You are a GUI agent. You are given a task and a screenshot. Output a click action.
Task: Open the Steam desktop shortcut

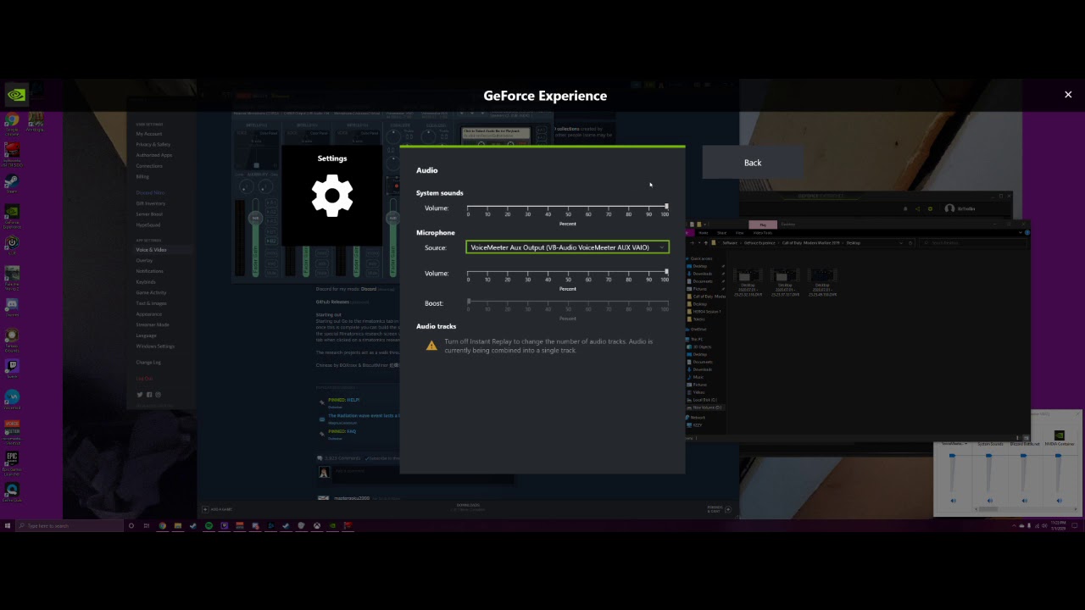(x=12, y=184)
